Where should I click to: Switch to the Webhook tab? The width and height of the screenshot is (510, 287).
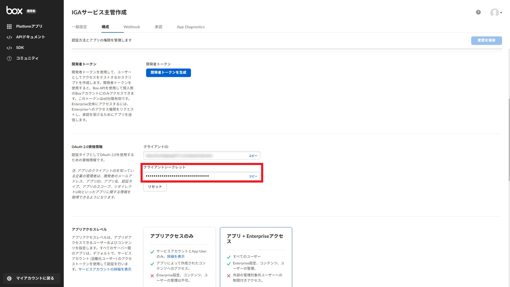click(x=132, y=27)
